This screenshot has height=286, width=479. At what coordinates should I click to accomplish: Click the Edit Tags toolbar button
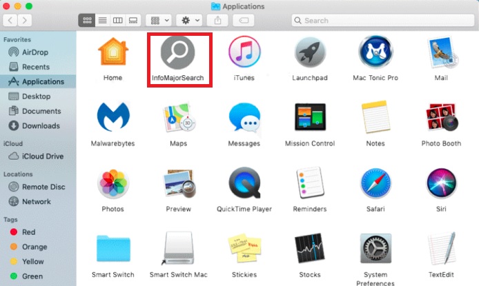[244, 21]
